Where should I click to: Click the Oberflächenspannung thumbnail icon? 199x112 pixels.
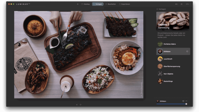(160, 66)
